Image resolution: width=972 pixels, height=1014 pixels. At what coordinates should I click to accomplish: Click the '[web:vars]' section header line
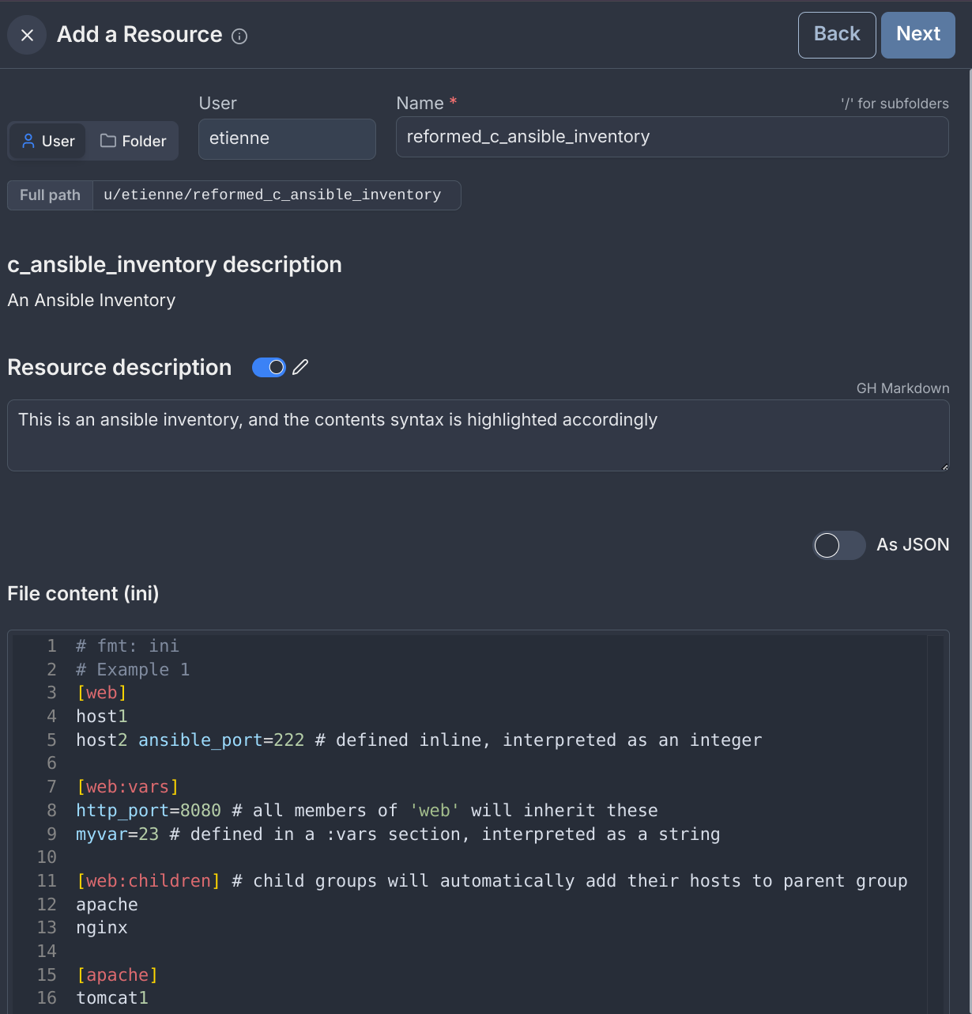click(x=127, y=787)
